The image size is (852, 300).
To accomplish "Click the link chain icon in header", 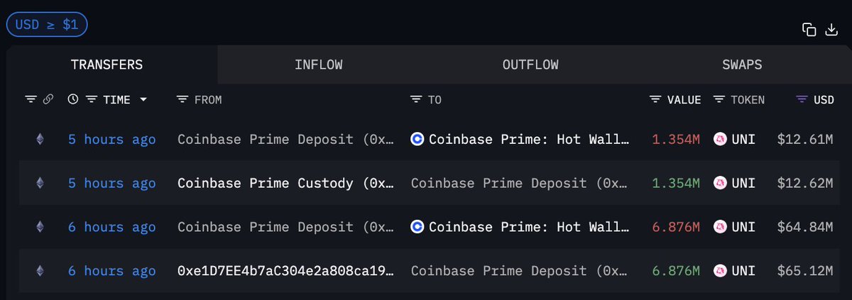I will coord(48,100).
